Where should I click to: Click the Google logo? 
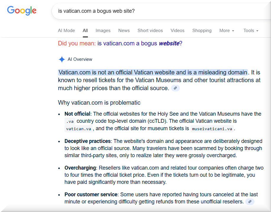22,11
